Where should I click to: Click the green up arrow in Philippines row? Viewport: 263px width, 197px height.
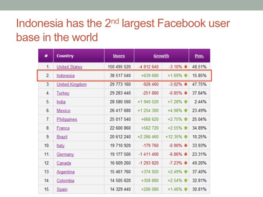click(186, 119)
